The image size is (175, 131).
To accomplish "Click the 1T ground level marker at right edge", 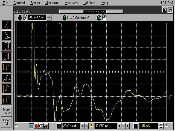I will click(x=170, y=97).
